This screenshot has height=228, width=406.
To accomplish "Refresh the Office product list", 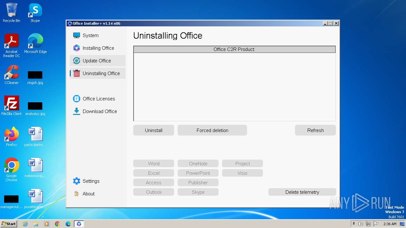I will coord(315,130).
